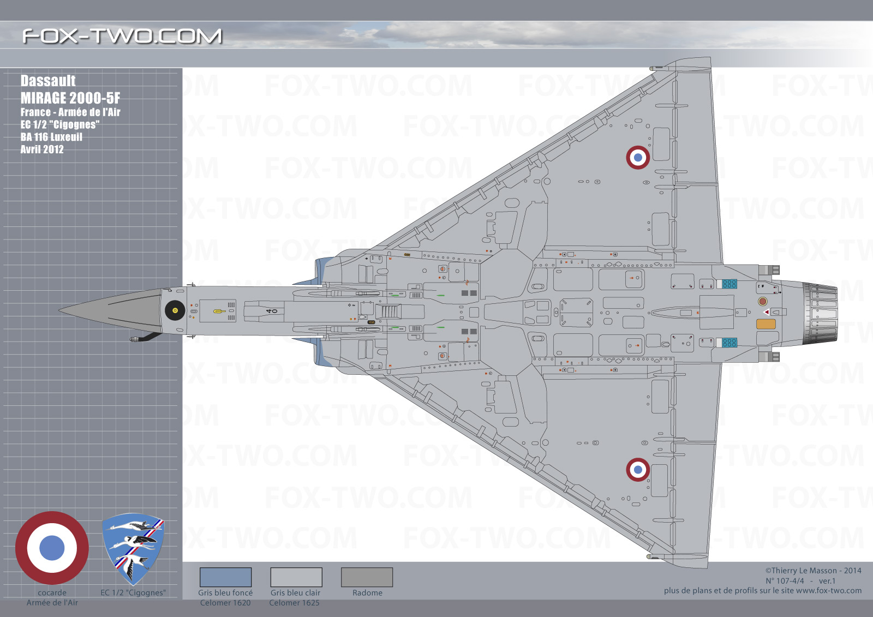The image size is (873, 617).
Task: Click the refuelling probe beside the nose
Action: coord(145,337)
